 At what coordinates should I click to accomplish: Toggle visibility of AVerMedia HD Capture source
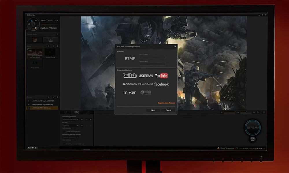[x=28, y=101]
